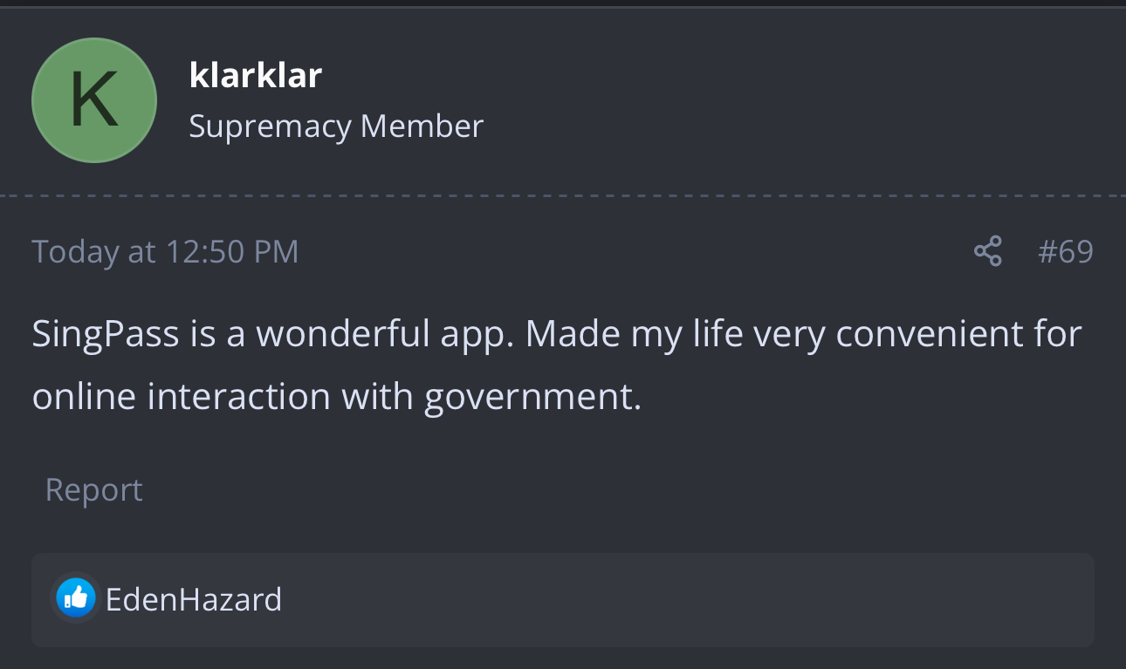Click the word "interaction" in the post
Screen dimensions: 1126x669
coord(238,397)
